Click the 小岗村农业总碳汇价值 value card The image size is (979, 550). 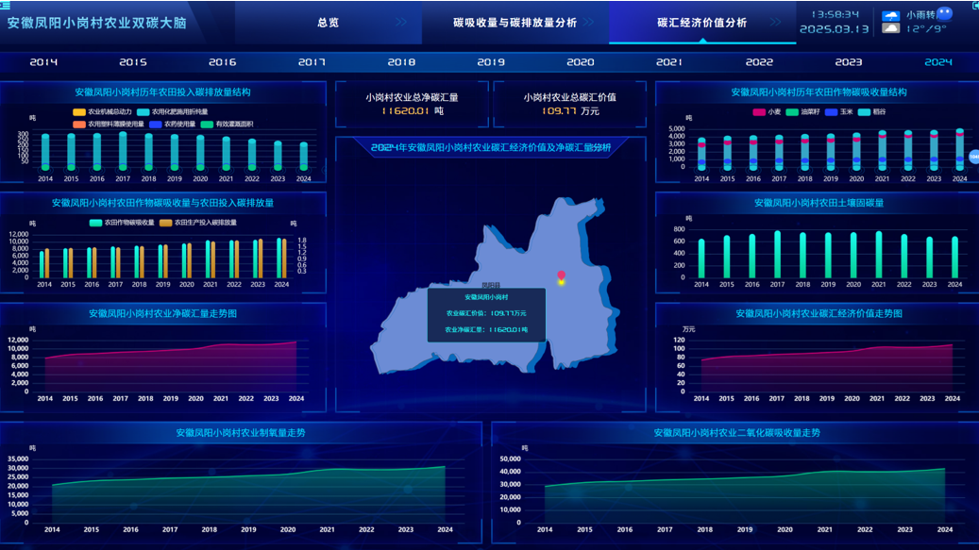pyautogui.click(x=569, y=104)
